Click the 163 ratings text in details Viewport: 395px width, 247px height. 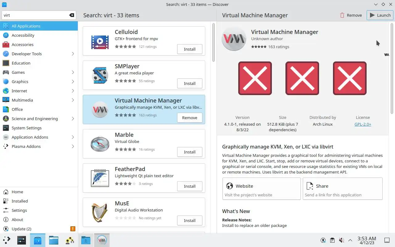coord(279,47)
